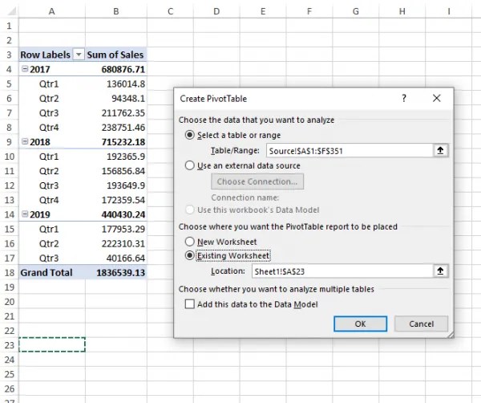Click inside the Location input field
The height and width of the screenshot is (403, 481).
point(342,271)
